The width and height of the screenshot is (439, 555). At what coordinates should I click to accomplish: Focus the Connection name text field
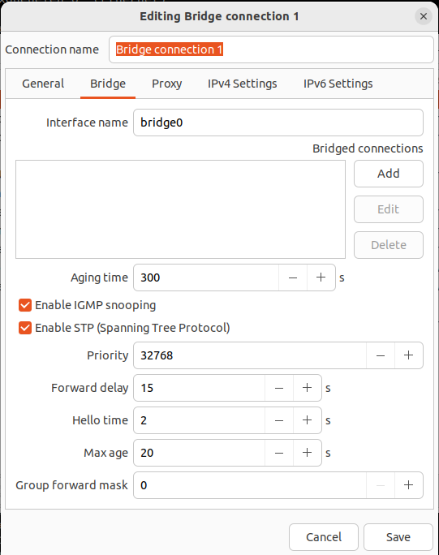point(271,49)
